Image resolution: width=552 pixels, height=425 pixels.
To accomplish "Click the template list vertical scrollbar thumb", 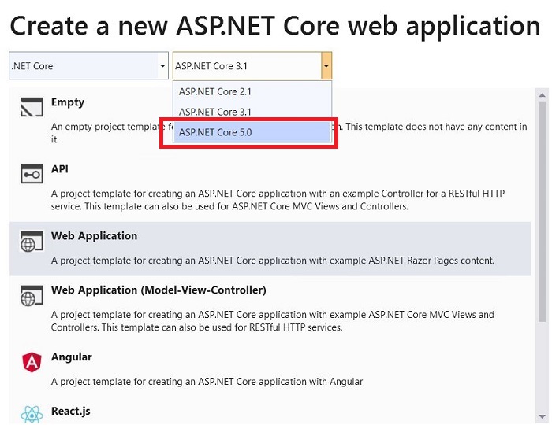I will 542,211.
